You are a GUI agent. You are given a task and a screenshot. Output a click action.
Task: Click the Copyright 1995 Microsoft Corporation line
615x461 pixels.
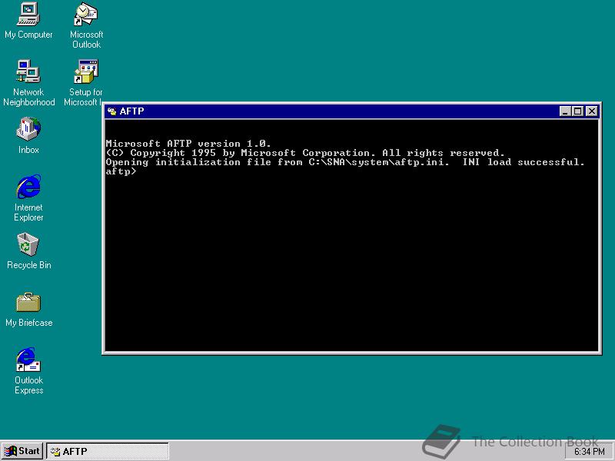pos(305,153)
